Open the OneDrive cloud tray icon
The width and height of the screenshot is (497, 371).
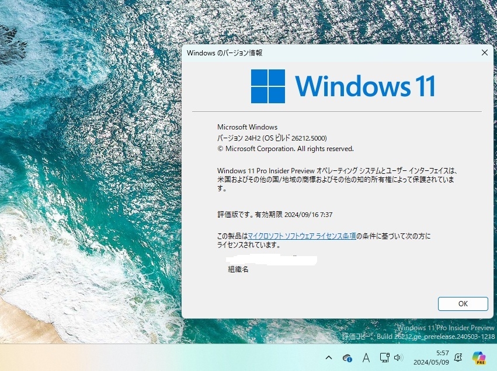(347, 358)
